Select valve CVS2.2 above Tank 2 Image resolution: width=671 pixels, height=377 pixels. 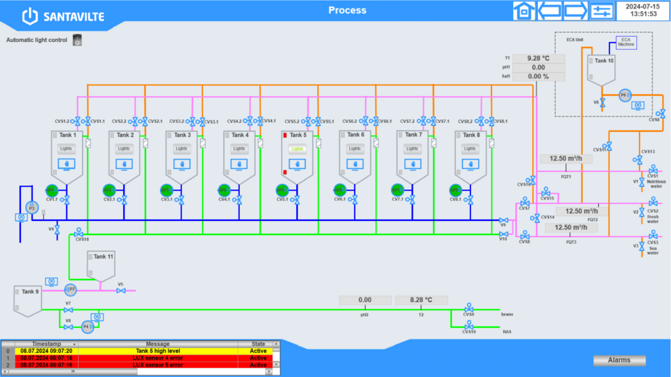click(135, 122)
